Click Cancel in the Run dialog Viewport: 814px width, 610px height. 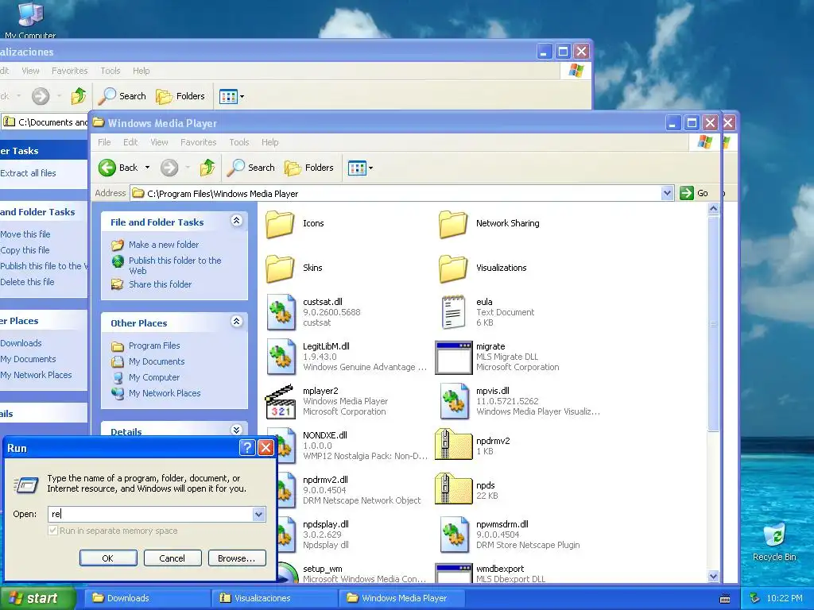tap(172, 558)
